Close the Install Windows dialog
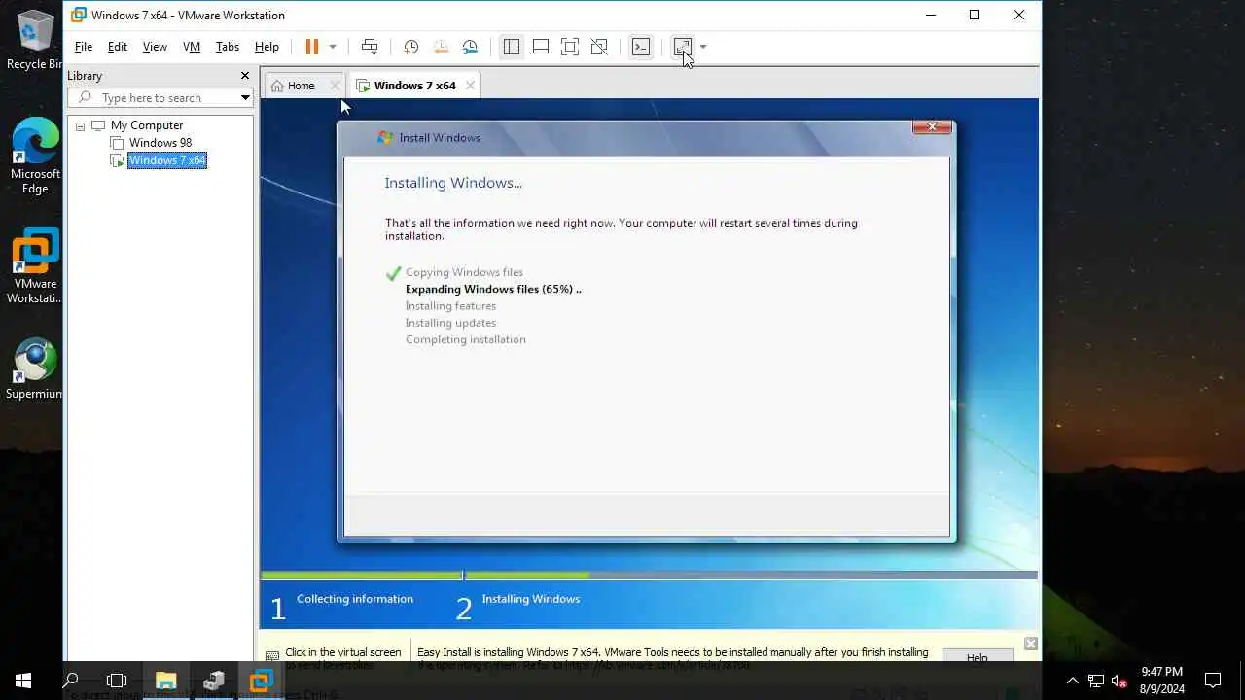The image size is (1245, 700). coord(932,127)
